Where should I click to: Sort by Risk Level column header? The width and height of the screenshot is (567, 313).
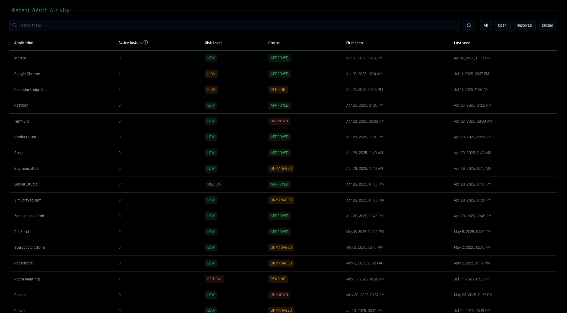(x=213, y=43)
